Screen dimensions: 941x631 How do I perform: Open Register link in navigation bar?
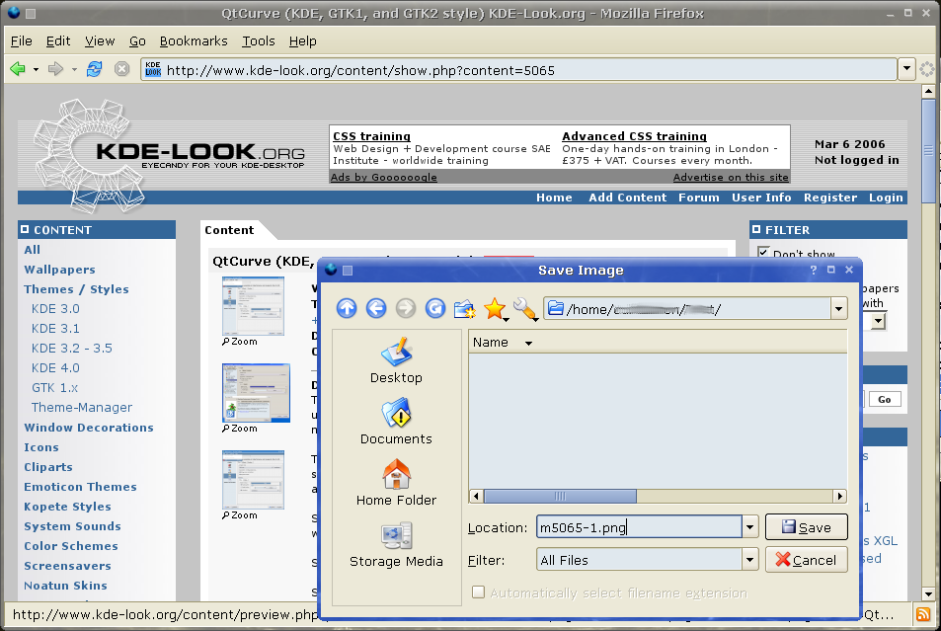pyautogui.click(x=830, y=197)
